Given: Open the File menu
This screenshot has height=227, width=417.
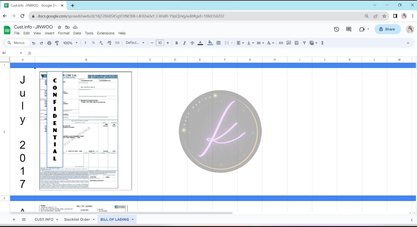Looking at the screenshot, I should point(17,33).
